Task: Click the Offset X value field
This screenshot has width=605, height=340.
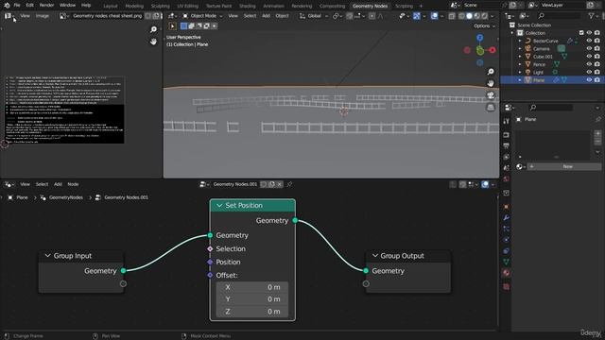Action: pos(252,287)
